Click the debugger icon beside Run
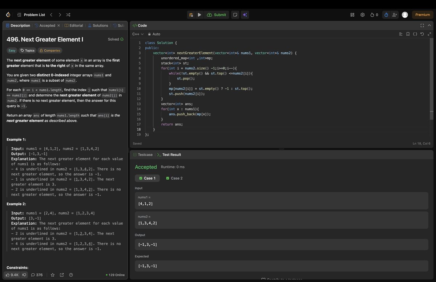The height and width of the screenshot is (282, 436). (191, 15)
